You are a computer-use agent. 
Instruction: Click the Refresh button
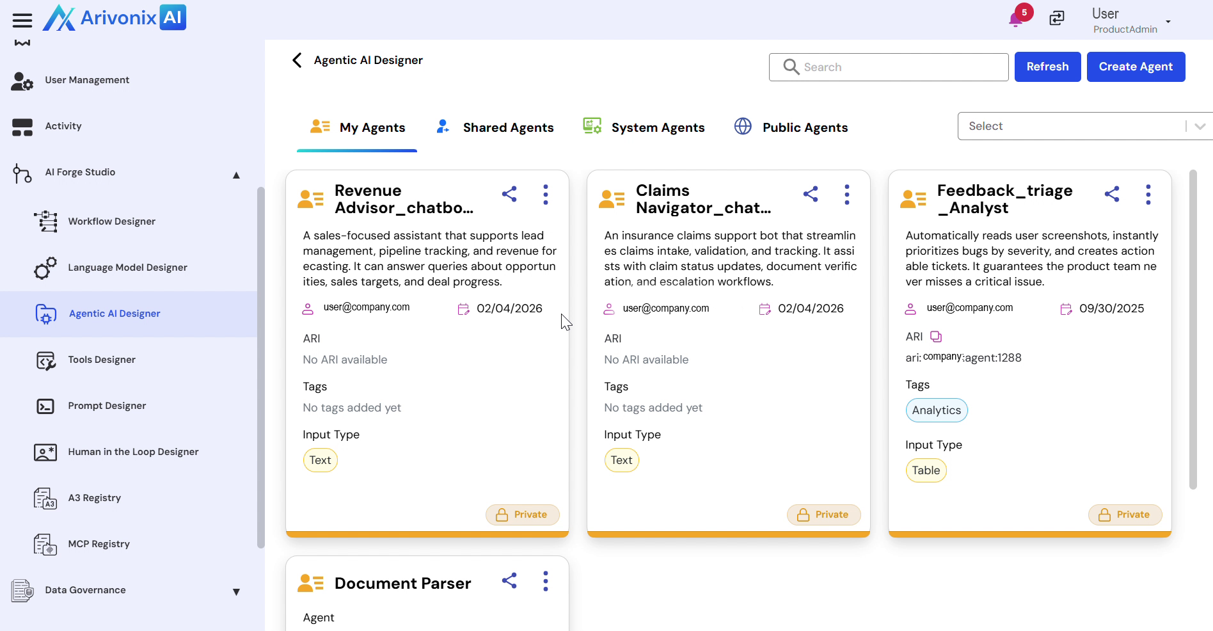[1047, 67]
